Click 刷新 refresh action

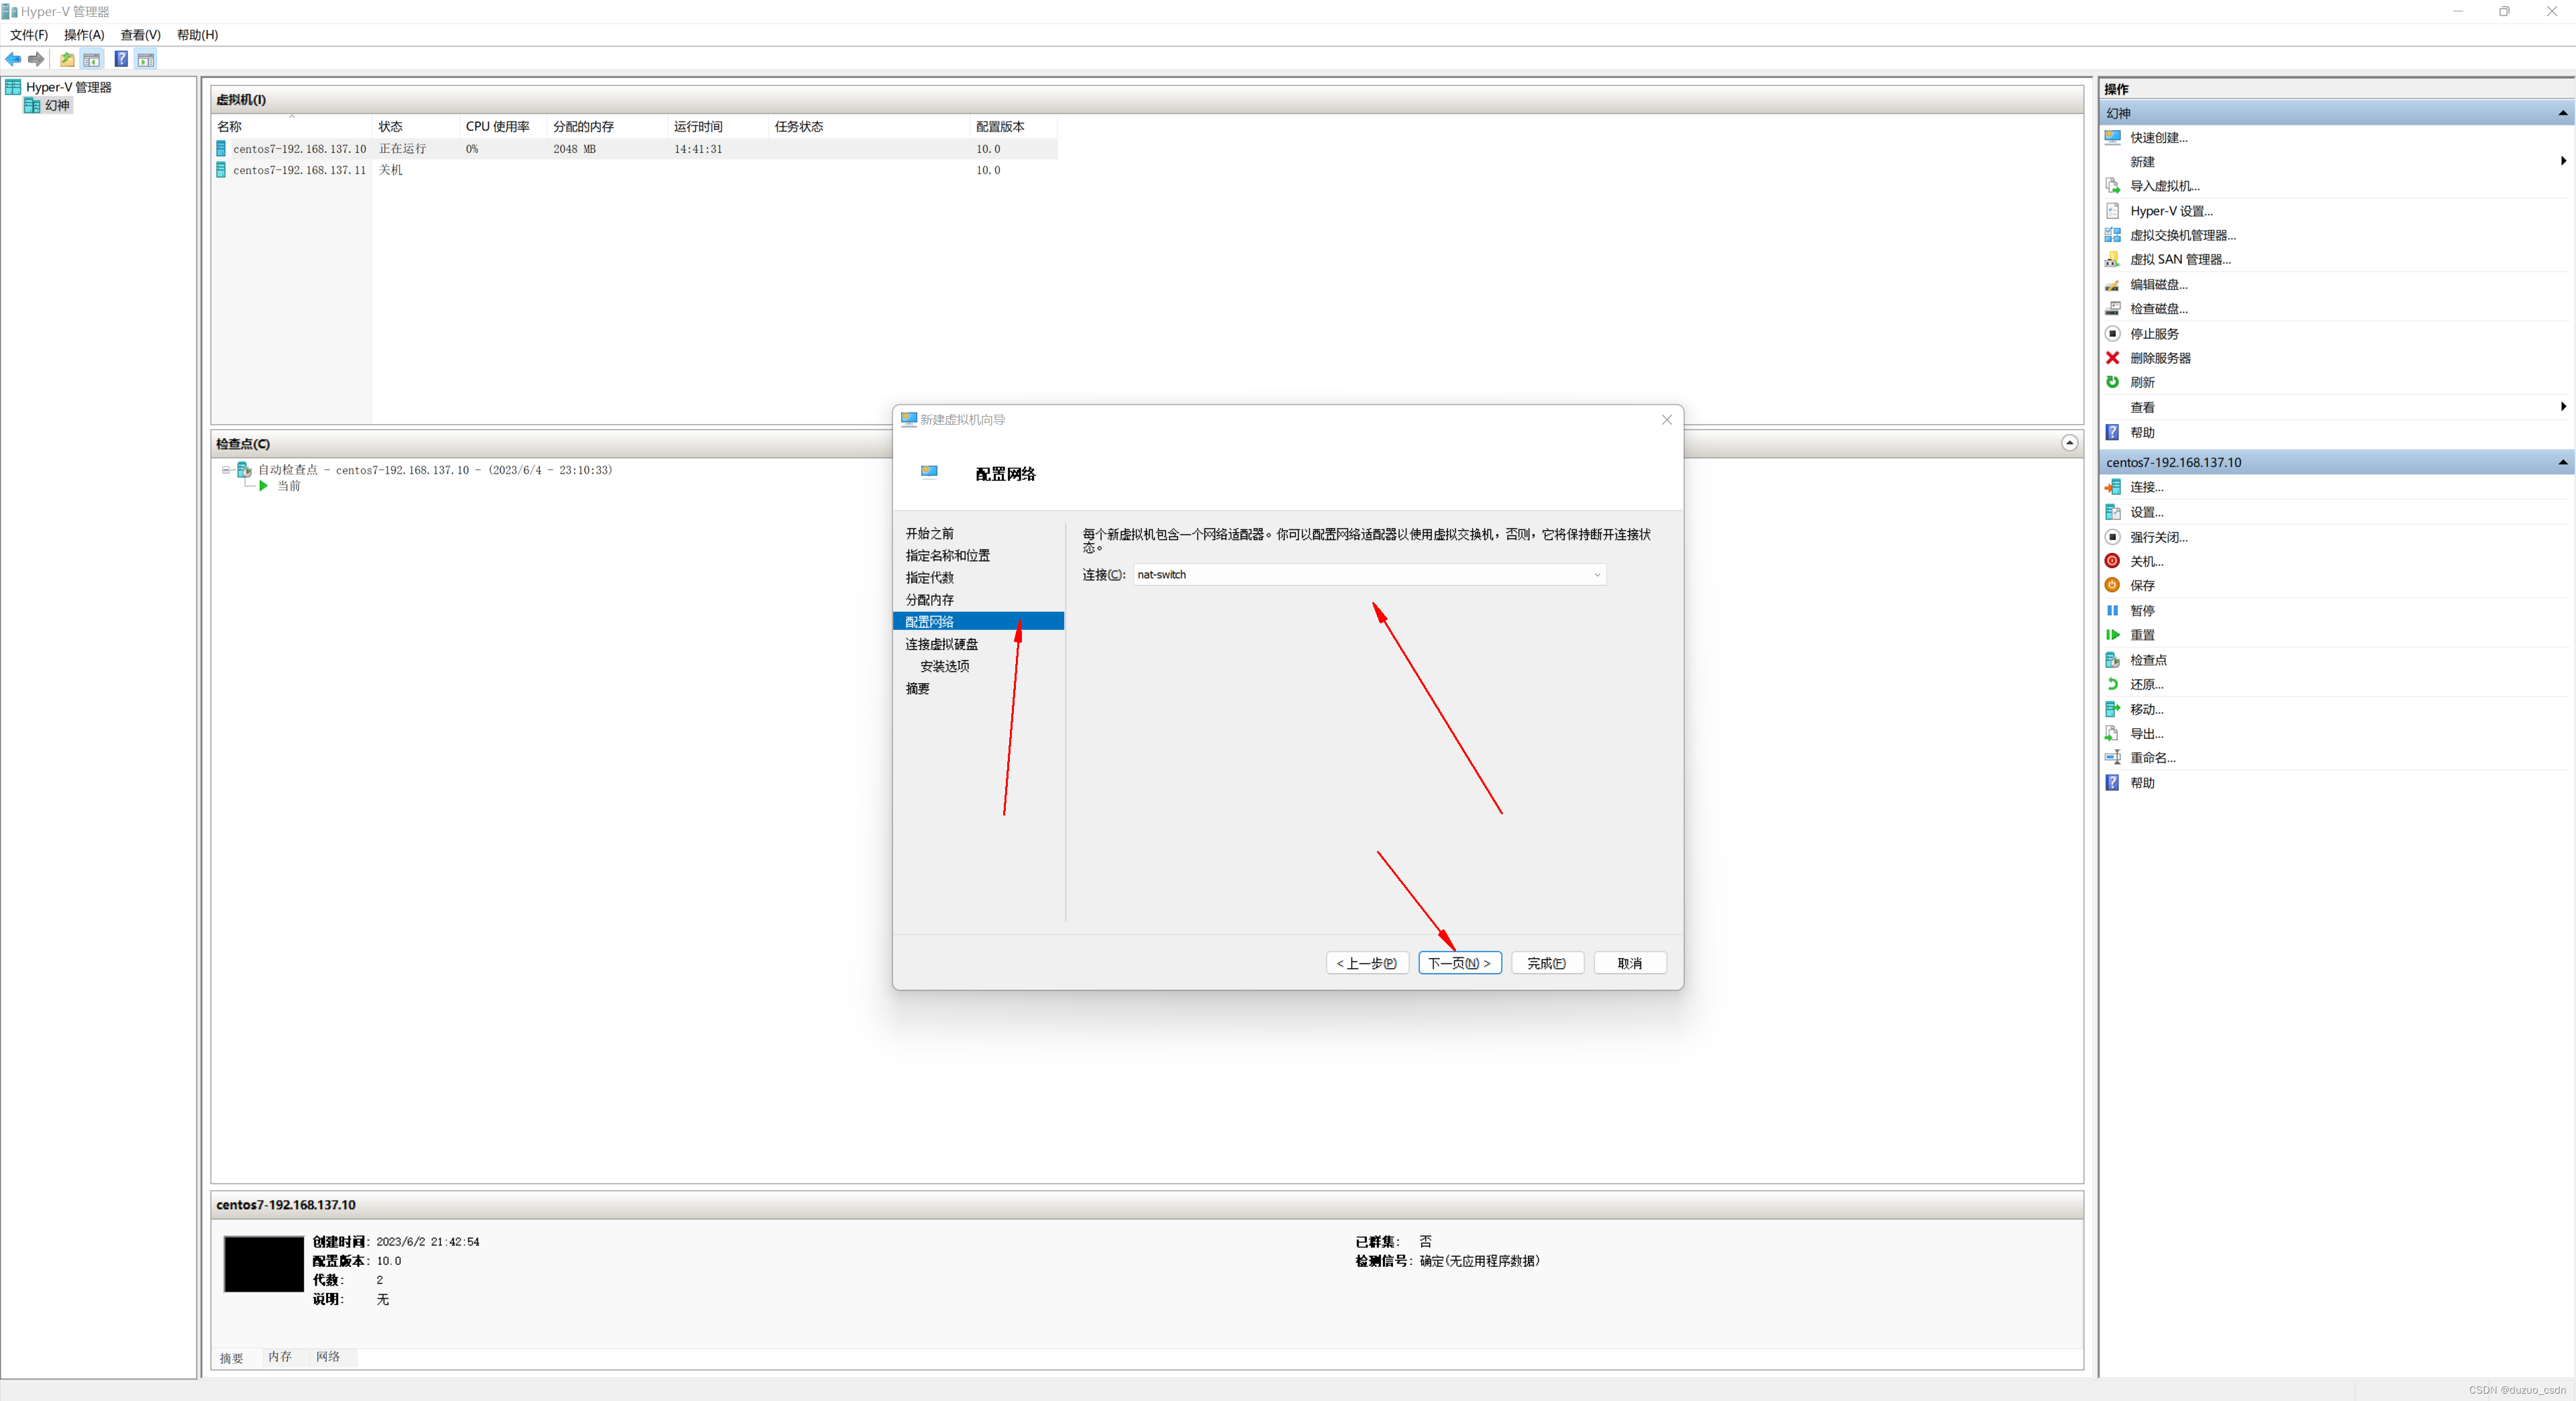[2142, 382]
